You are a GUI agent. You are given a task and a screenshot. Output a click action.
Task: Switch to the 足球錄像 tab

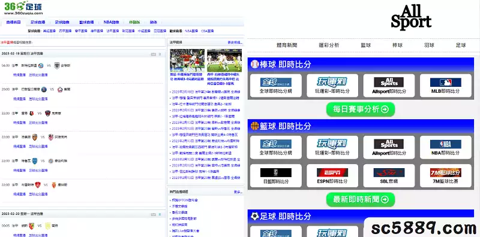[x=62, y=22]
